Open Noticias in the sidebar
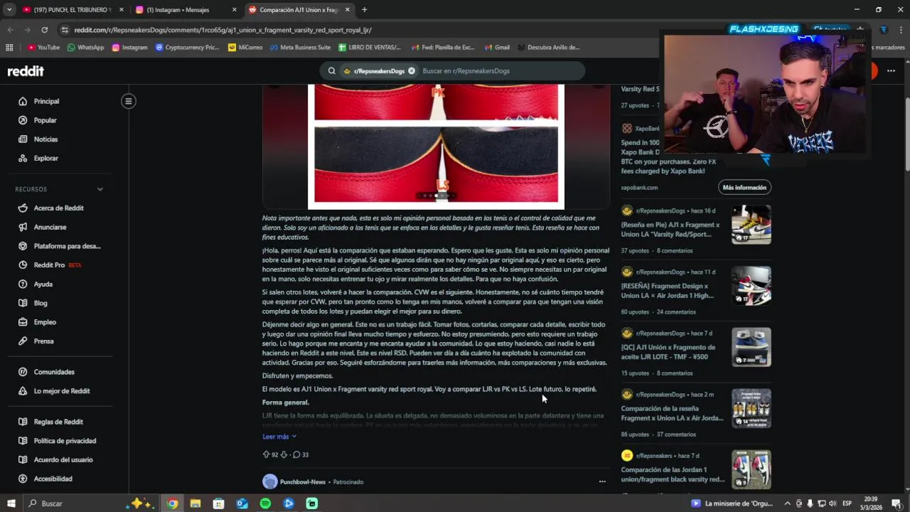The image size is (910, 512). coord(45,139)
